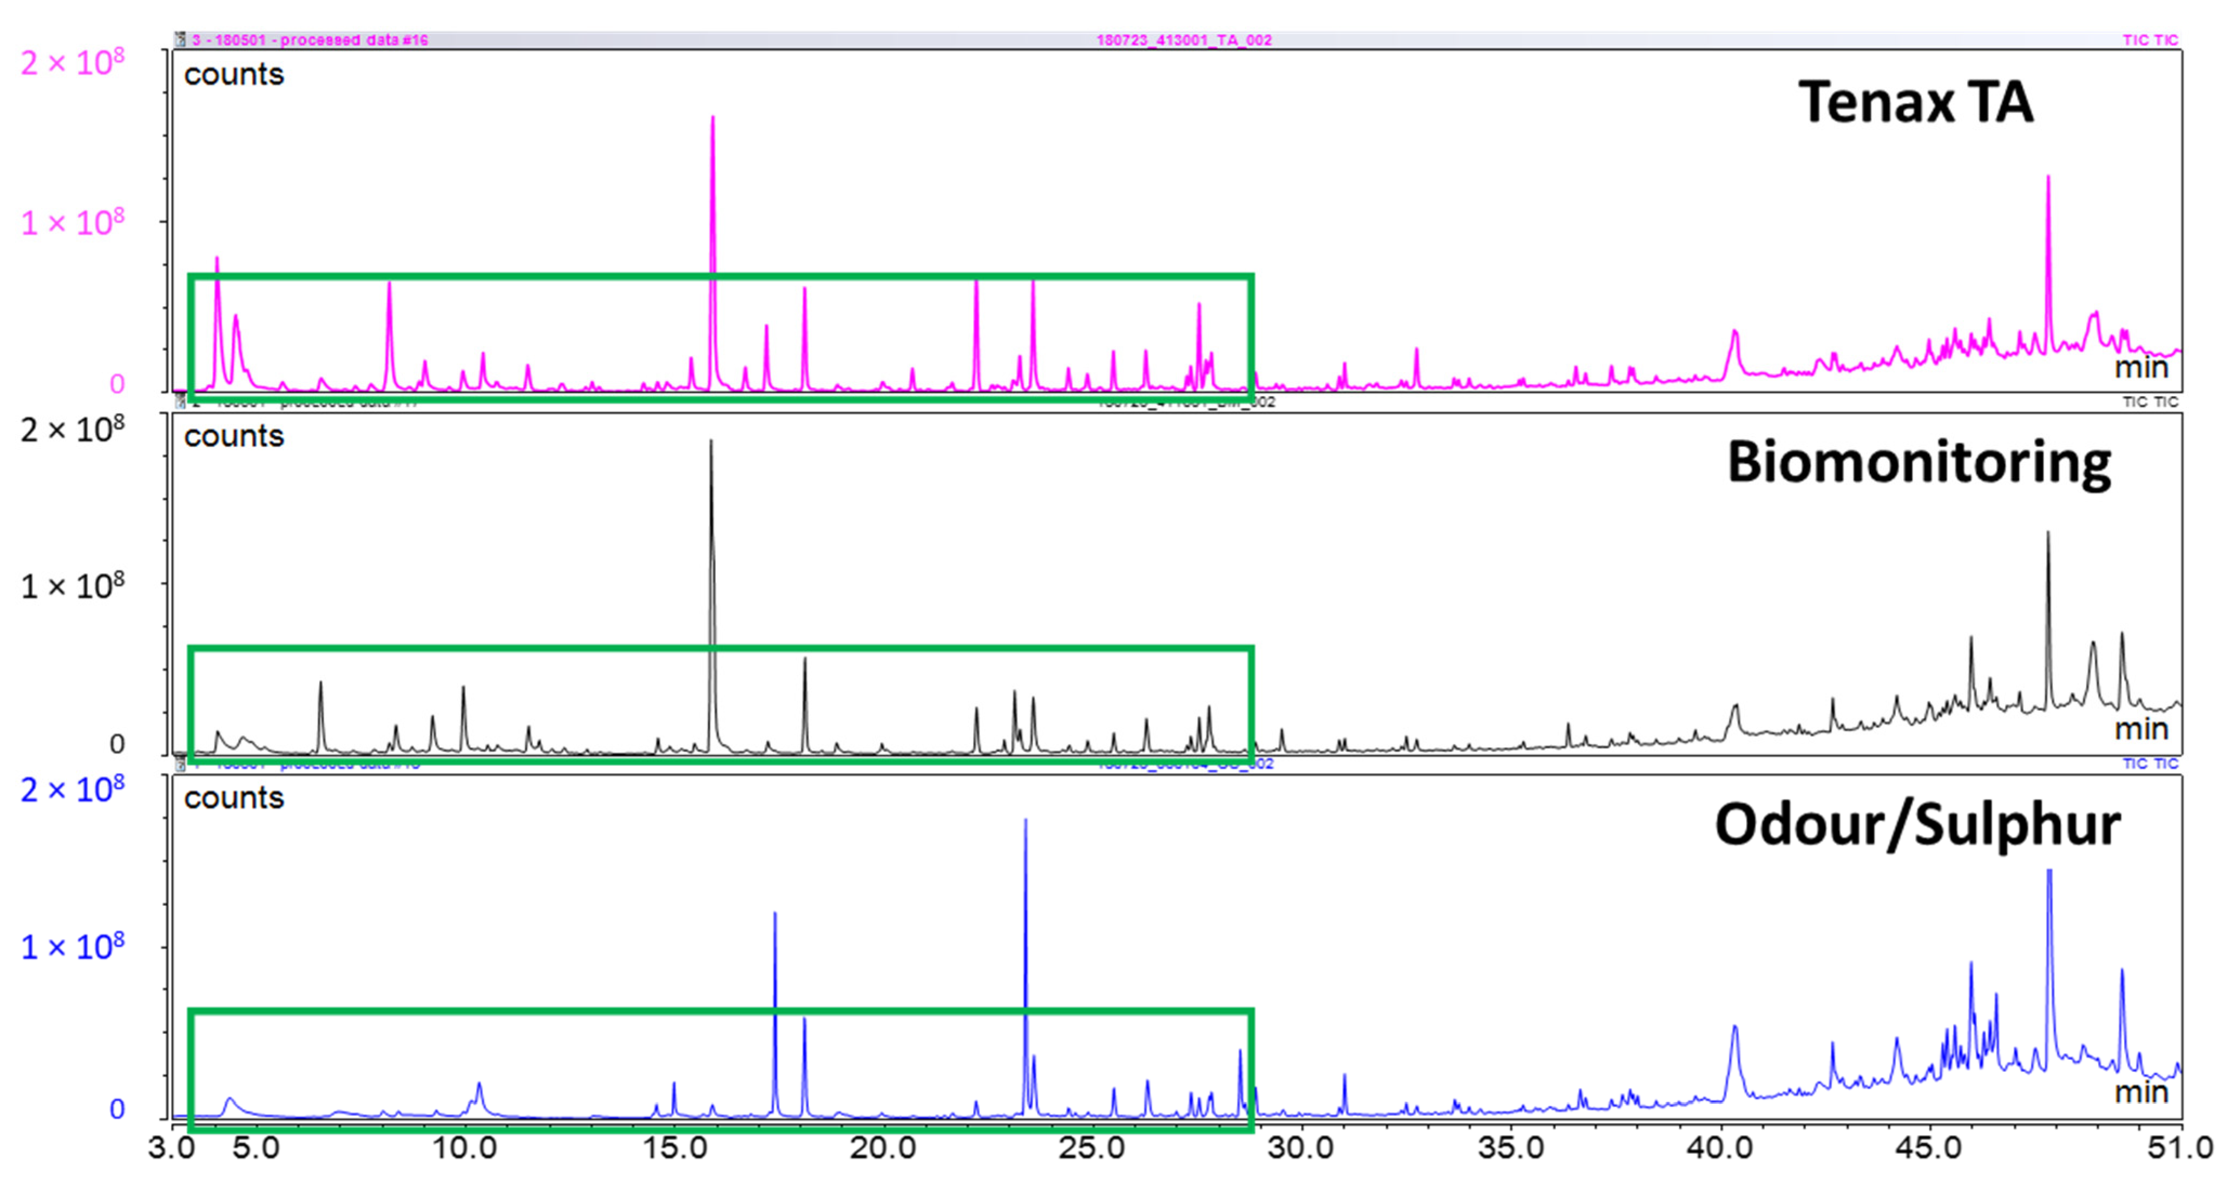
Task: Click 'TIC TIC' in the Biomonitoring panel header
Action: [2150, 402]
